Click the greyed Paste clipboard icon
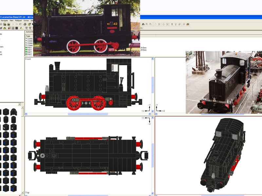Screen dimensions: 262x196 pos(20,24)
